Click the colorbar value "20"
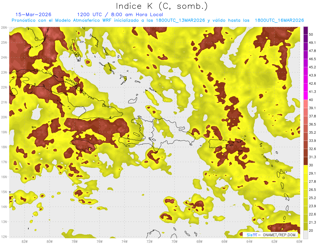This screenshot has width=318, height=245. pyautogui.click(x=311, y=230)
